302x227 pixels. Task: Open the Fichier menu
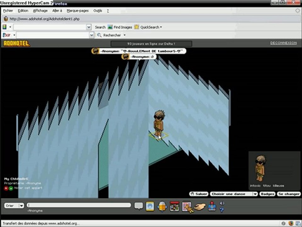point(8,11)
